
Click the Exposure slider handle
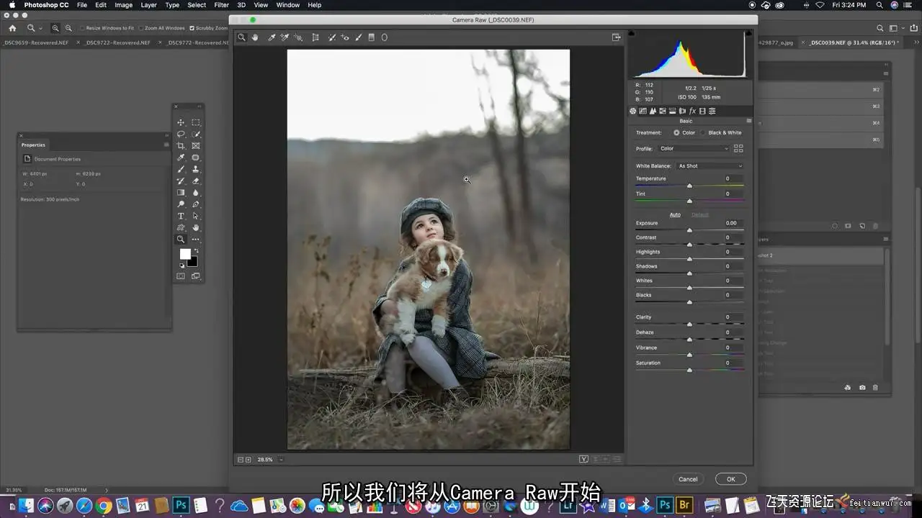click(689, 230)
